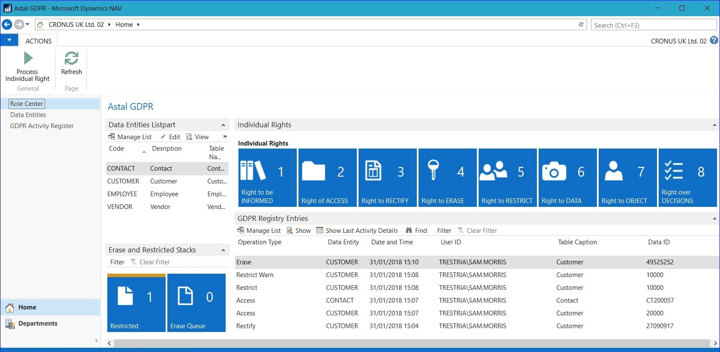
Task: Collapse Erase and Restricted Stacks section
Action: [223, 250]
